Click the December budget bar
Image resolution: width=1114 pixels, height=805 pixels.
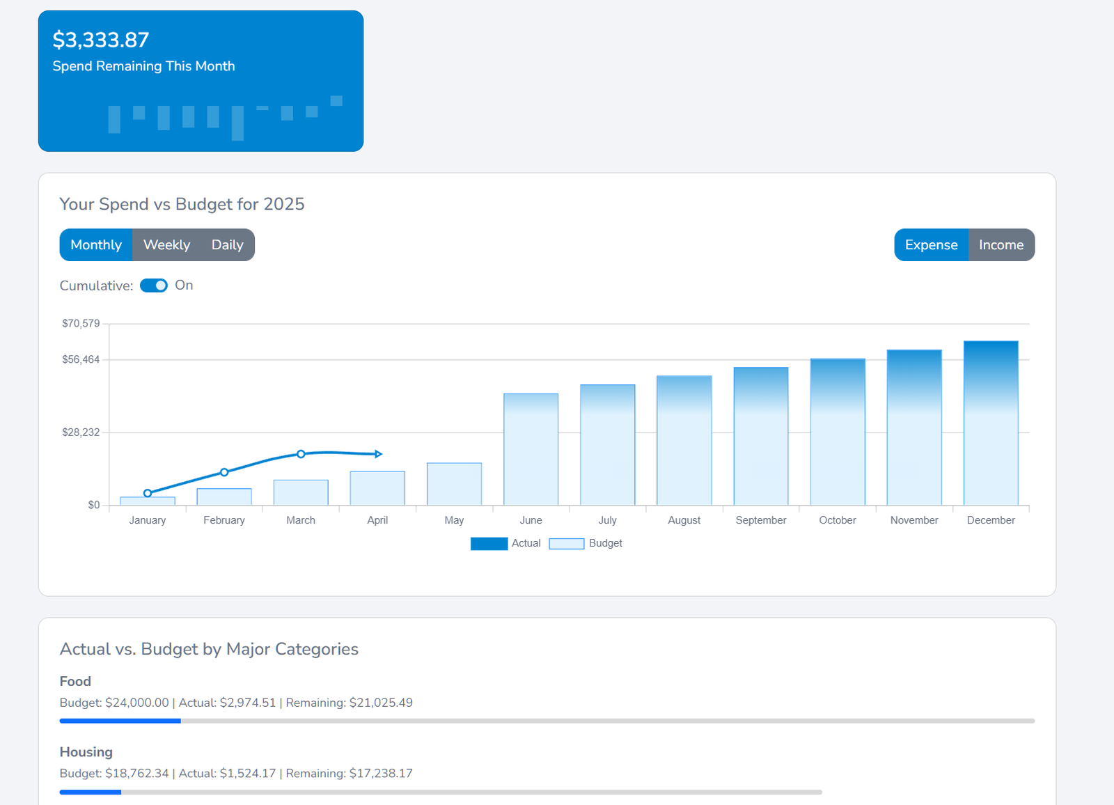(x=991, y=423)
